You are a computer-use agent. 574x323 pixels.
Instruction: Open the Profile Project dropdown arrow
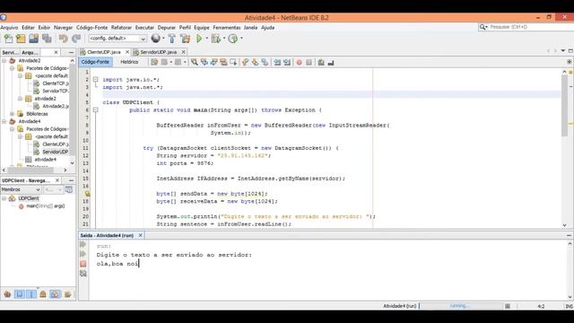(x=241, y=38)
